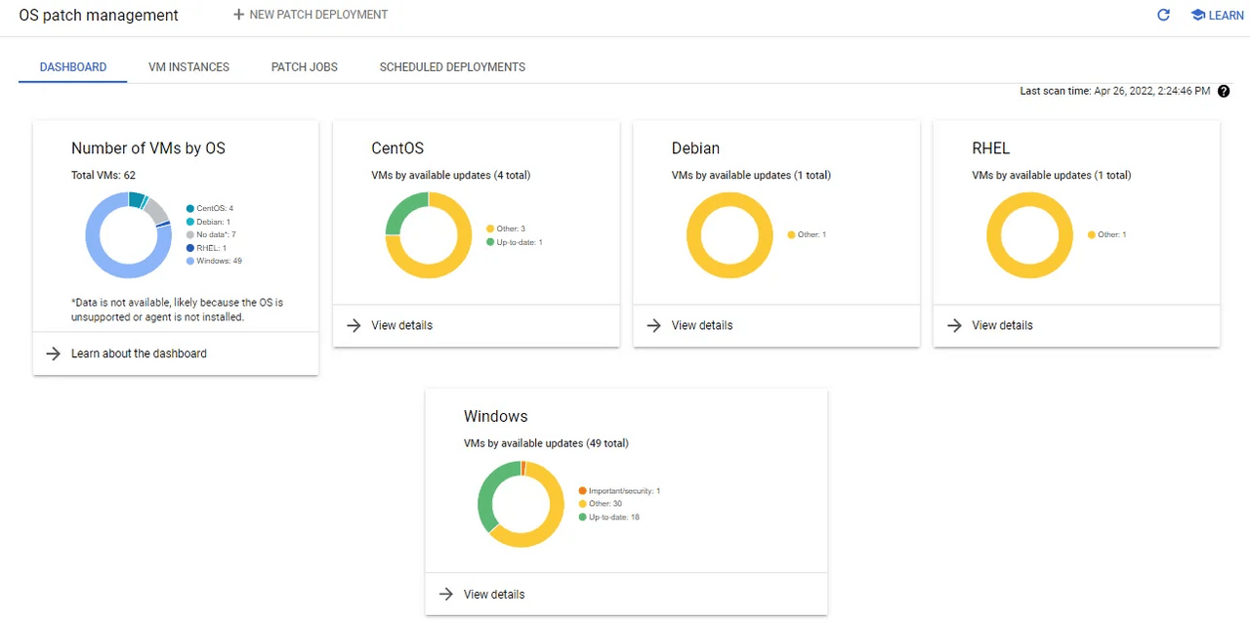Viewport: 1250px width, 623px height.
Task: Click the help icon next to last scan time
Action: (x=1223, y=91)
